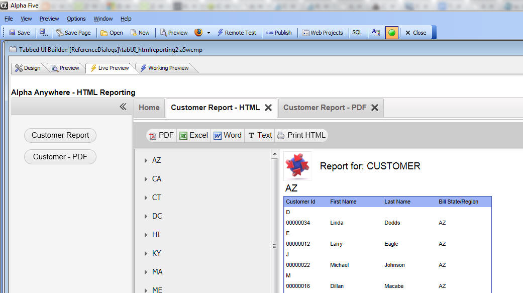The image size is (523, 293).
Task: Switch to the Working Preview tab
Action: [x=165, y=68]
